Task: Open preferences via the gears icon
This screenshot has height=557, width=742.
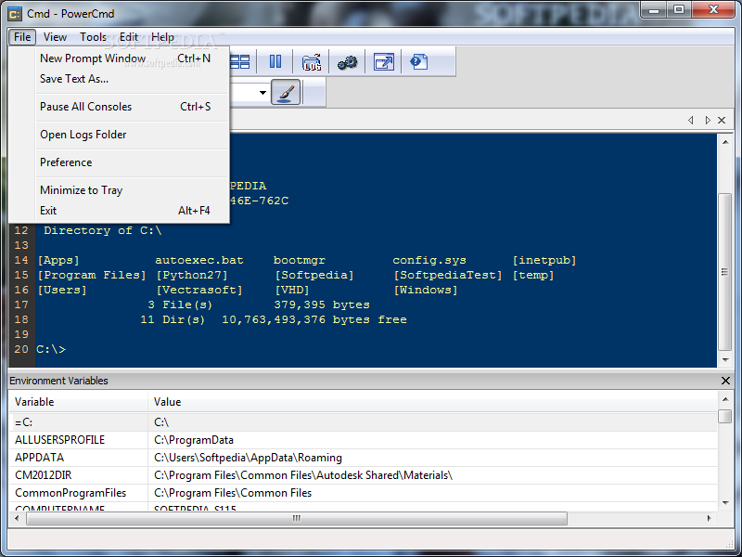Action: click(347, 62)
